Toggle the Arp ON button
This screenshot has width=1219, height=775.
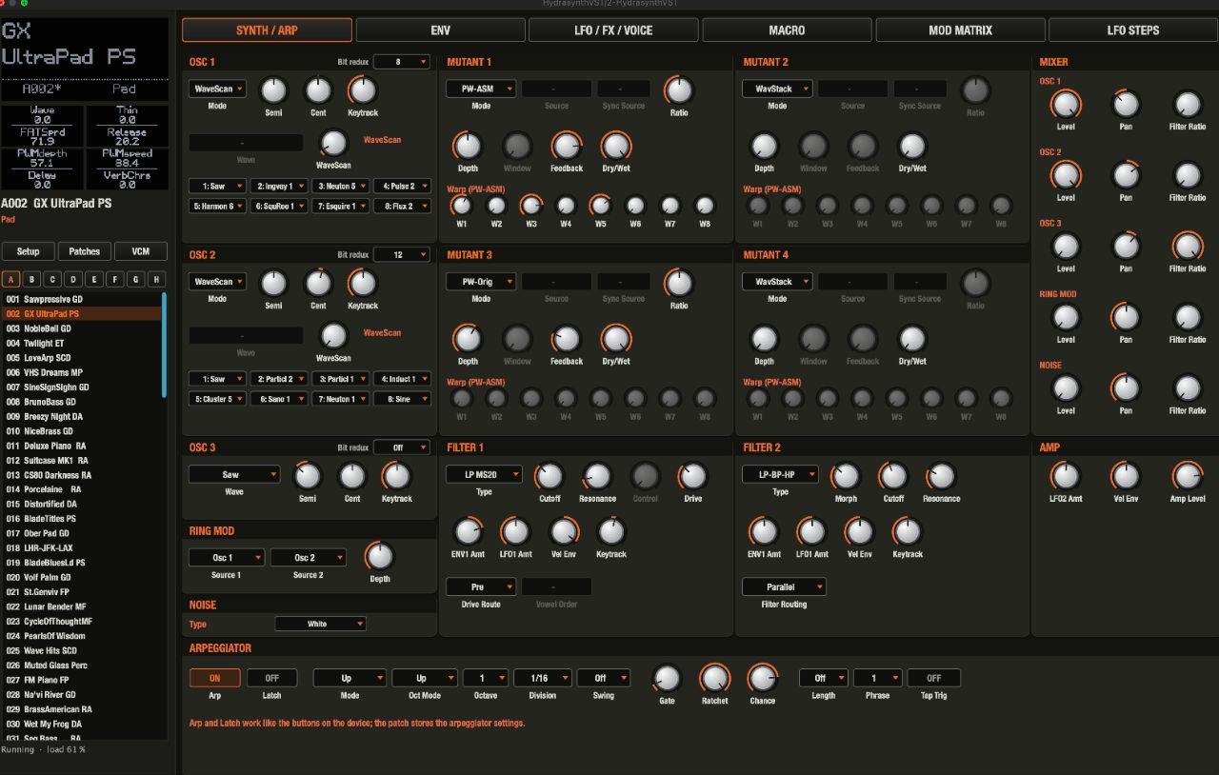pos(214,678)
